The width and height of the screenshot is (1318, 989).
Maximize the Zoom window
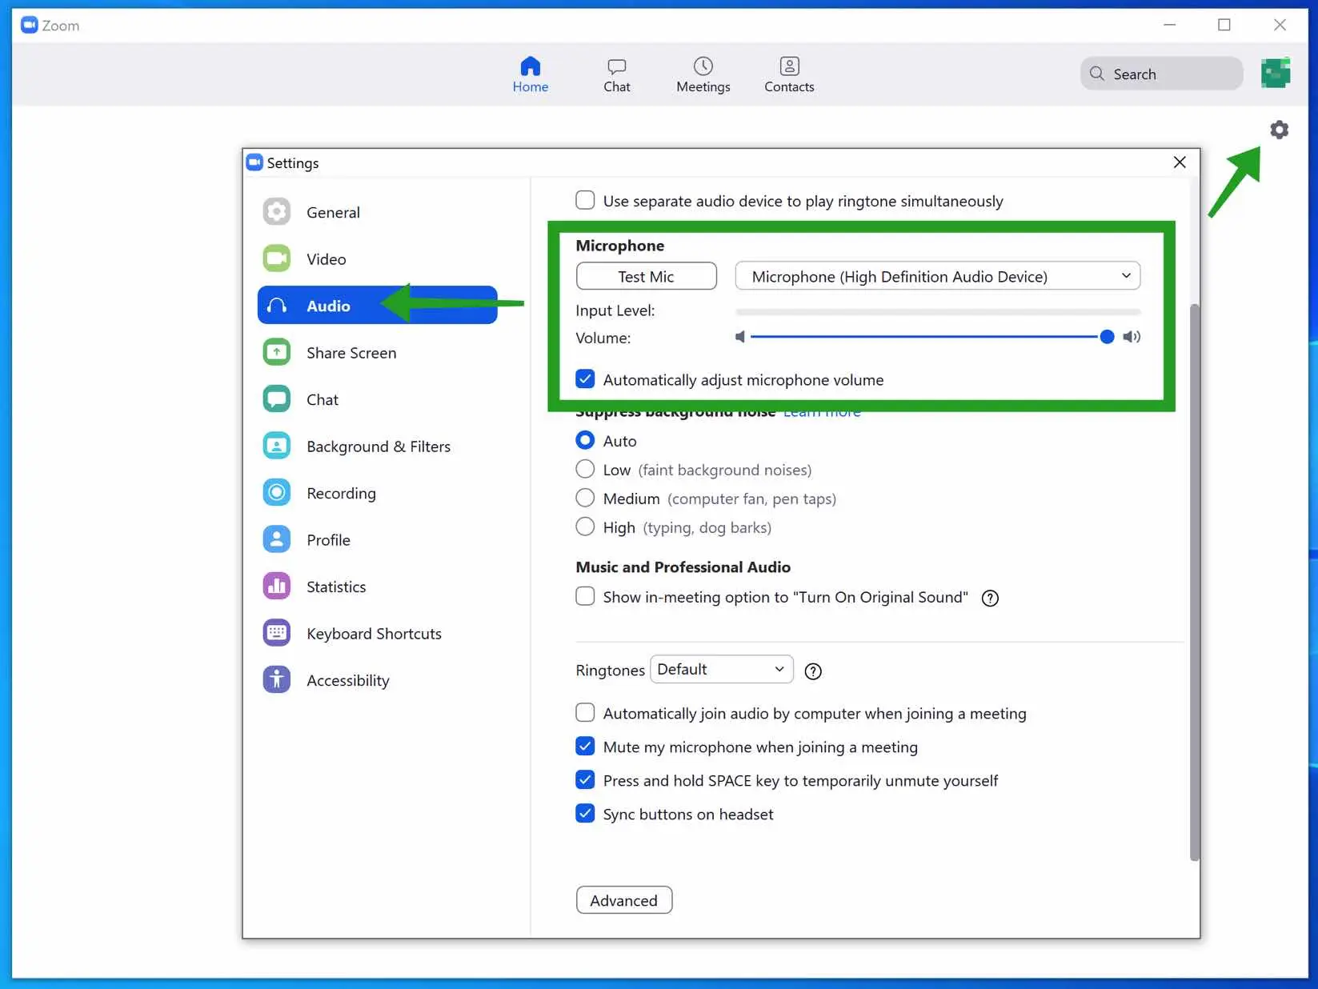pos(1224,25)
